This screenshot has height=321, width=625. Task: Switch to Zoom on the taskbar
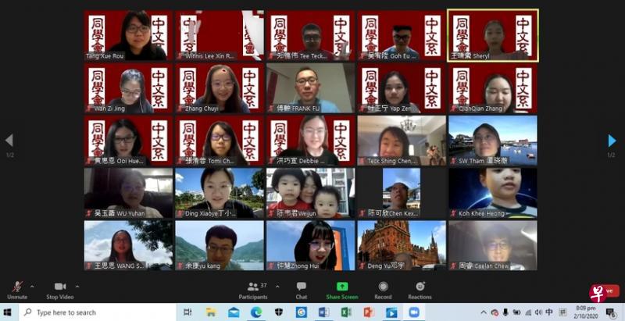414,312
